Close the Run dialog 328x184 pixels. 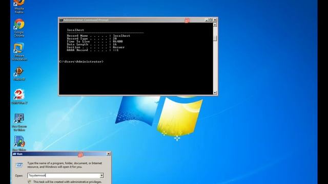point(109,154)
